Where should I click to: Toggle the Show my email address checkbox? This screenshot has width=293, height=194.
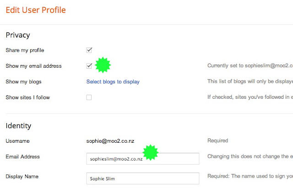click(x=89, y=66)
